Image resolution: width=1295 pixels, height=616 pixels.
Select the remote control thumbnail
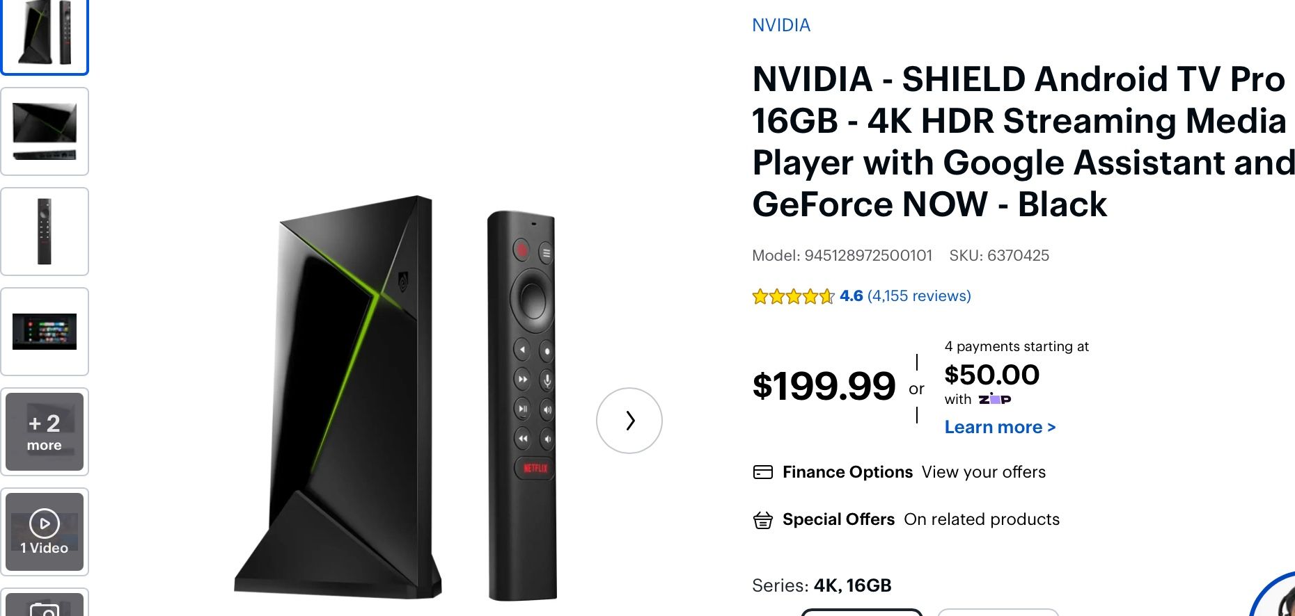click(45, 232)
